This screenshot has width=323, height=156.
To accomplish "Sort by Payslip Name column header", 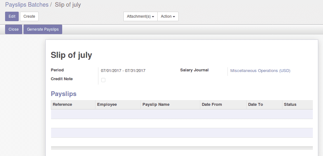I will coord(170,105).
